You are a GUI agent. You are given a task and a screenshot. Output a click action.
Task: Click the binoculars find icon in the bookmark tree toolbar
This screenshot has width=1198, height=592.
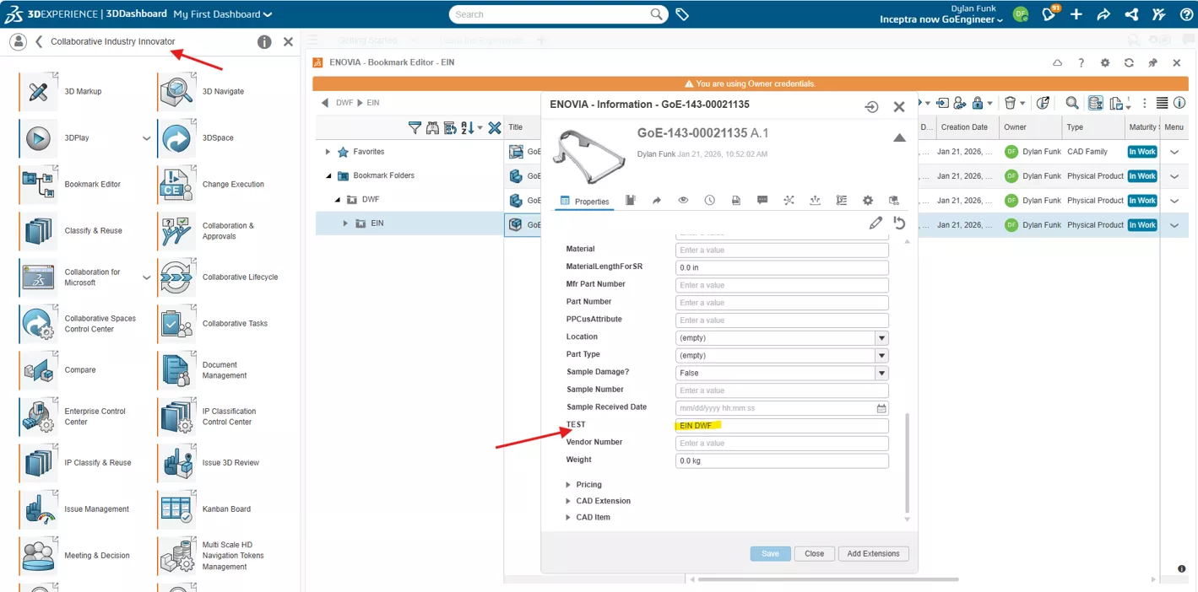(432, 127)
